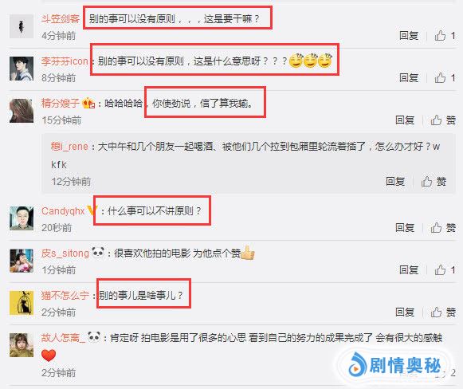Open username link 猫不怎么宁
Viewport: 463px width, 389px height.
coord(65,295)
